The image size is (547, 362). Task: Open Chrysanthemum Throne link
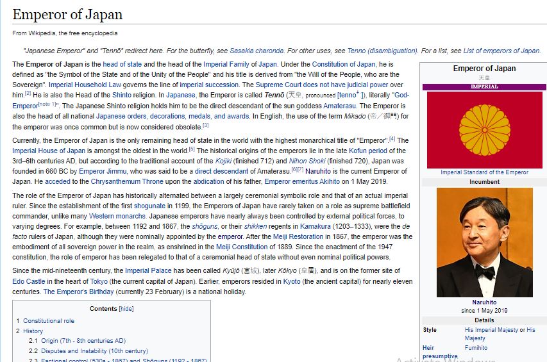click(127, 182)
